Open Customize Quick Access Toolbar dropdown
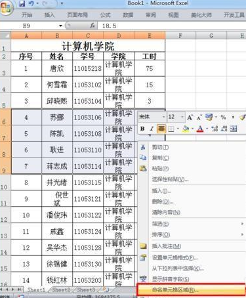Viewport: 246px width, 298px height. pos(62,4)
